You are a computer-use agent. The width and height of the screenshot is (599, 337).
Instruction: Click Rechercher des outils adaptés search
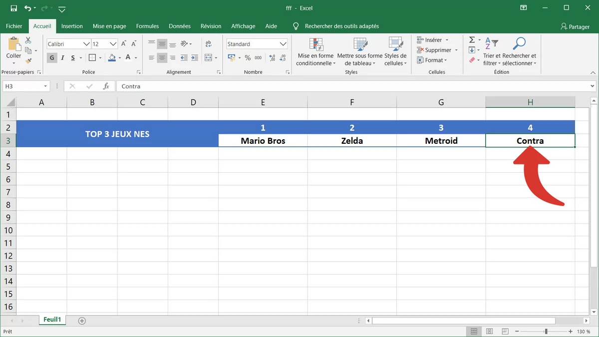coord(341,26)
